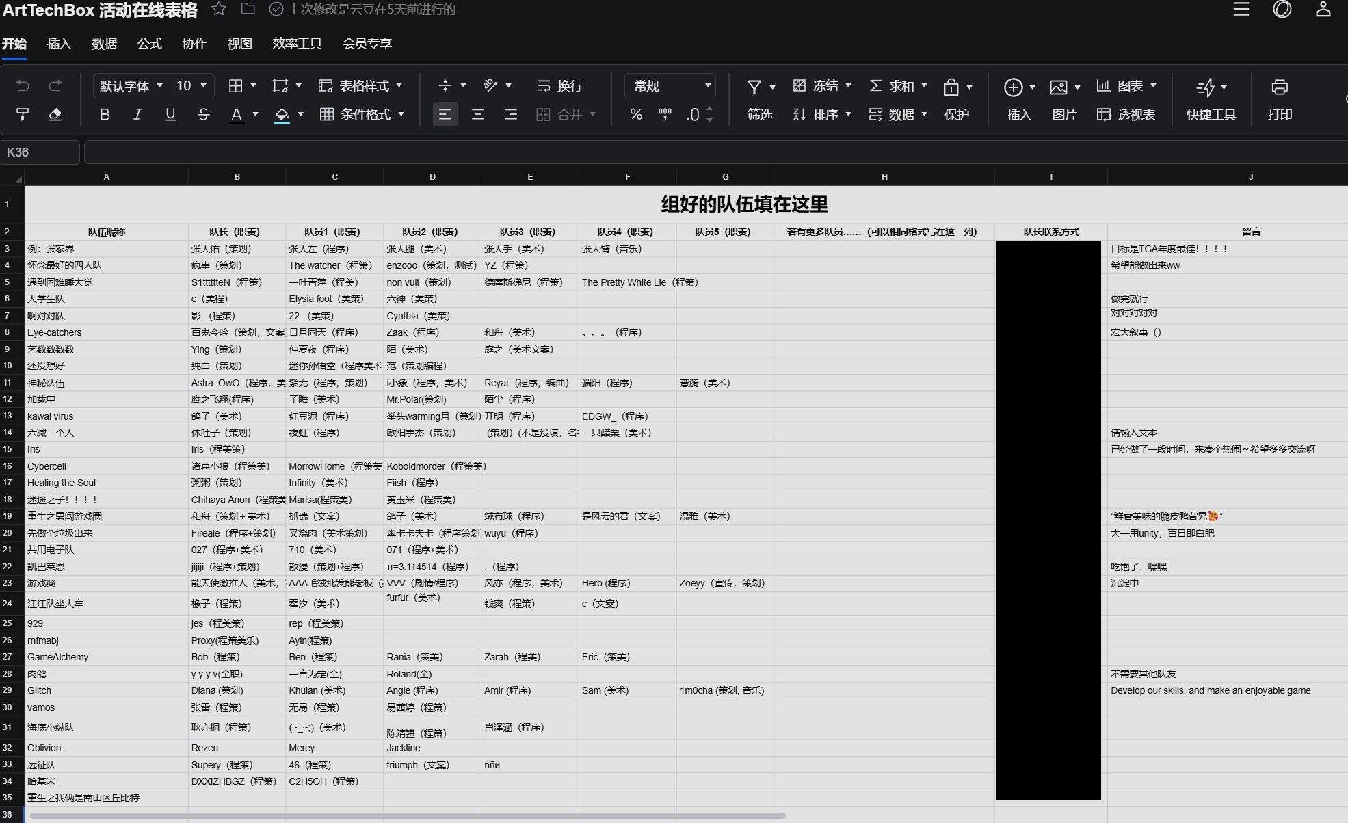The width and height of the screenshot is (1348, 823).
Task: Click the 透视表 button
Action: (x=1126, y=115)
